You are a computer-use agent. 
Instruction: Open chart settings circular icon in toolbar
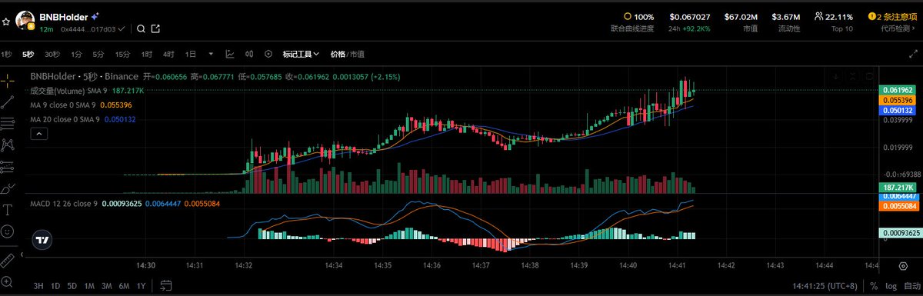268,55
